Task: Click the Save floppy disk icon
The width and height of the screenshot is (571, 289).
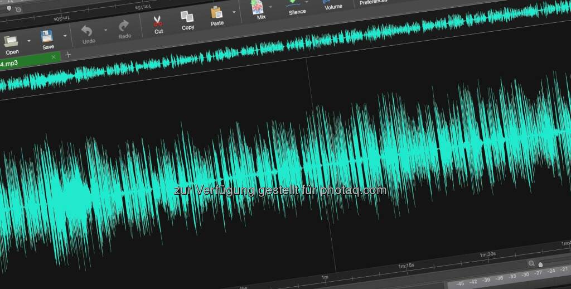Action: (47, 37)
